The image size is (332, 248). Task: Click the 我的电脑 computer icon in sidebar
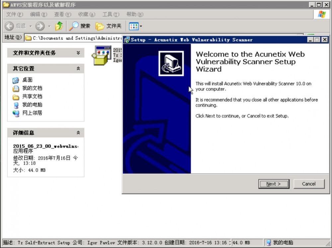tap(16, 105)
